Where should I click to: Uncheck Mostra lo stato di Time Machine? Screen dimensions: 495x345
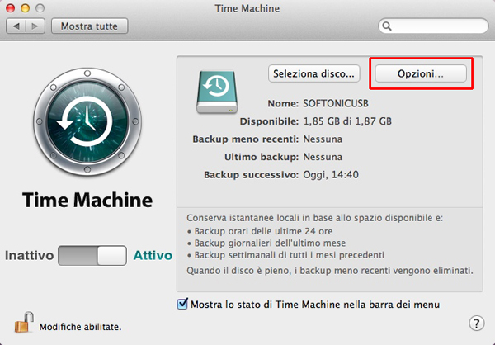tap(183, 304)
